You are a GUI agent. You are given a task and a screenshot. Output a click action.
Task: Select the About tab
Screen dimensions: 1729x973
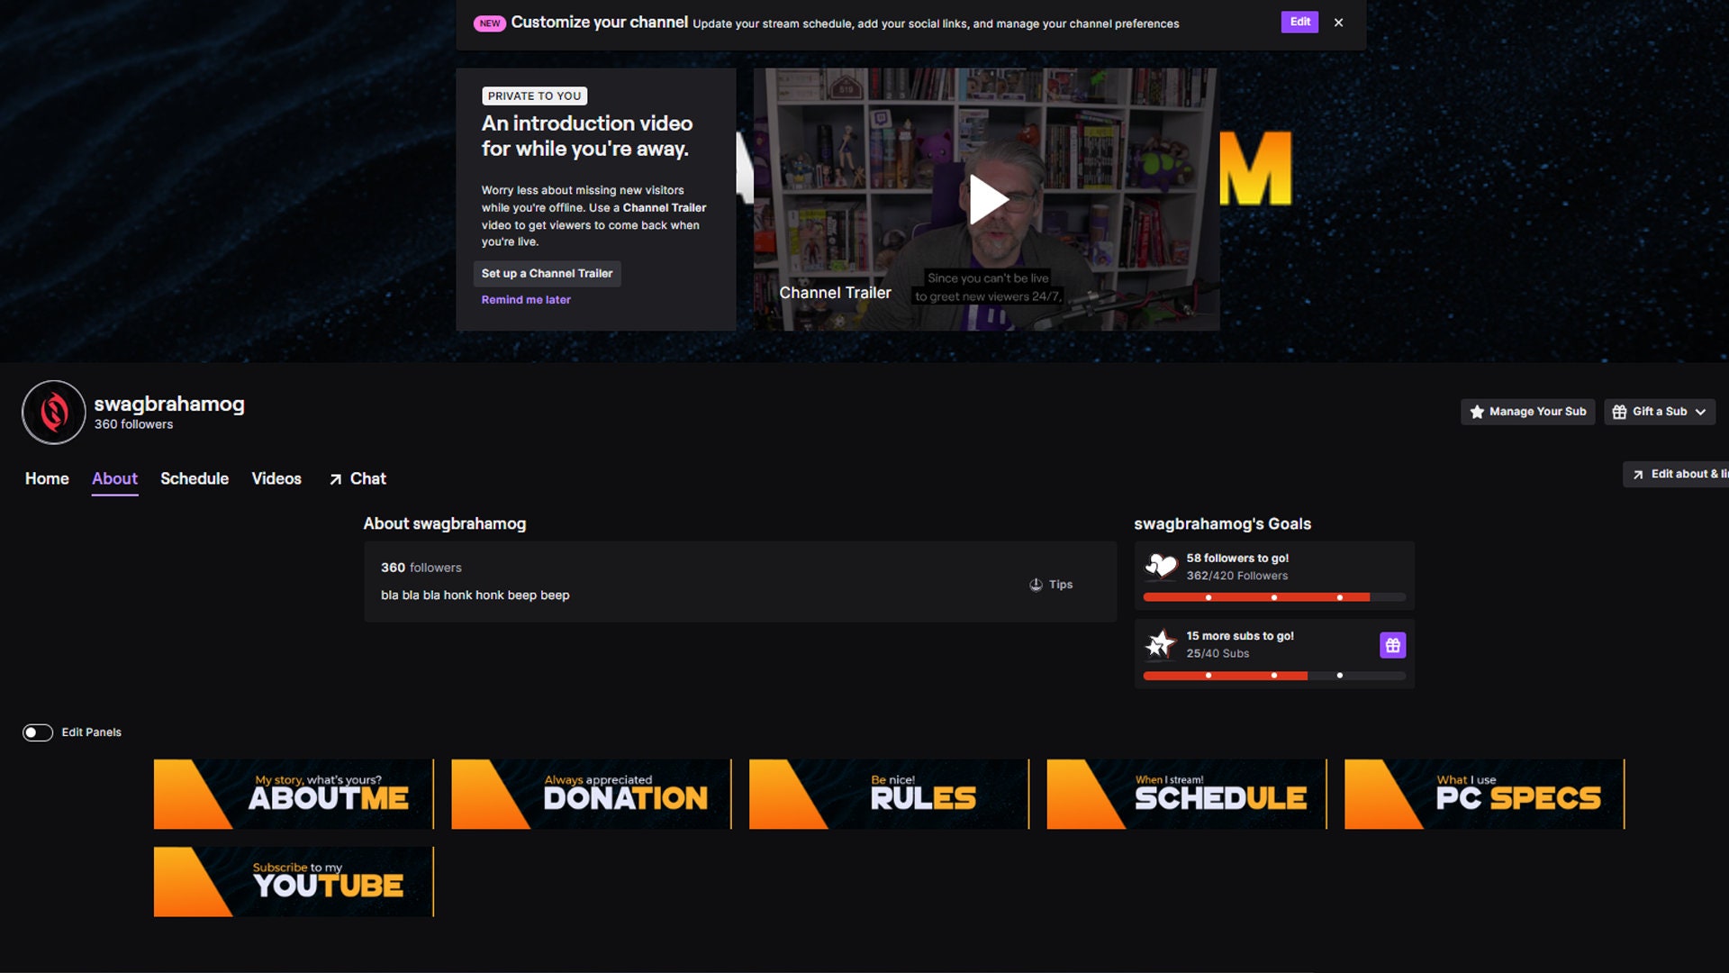point(114,478)
